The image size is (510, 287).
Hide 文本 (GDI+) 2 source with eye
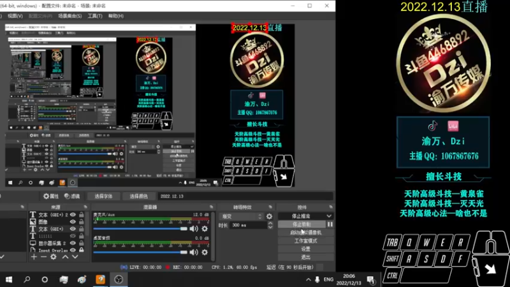[73, 214]
